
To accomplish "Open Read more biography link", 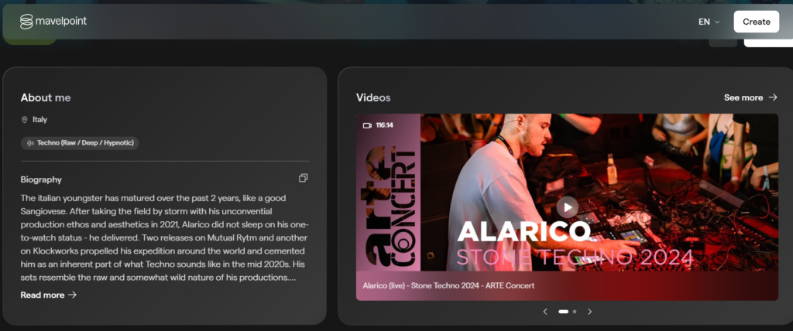I will [x=43, y=295].
